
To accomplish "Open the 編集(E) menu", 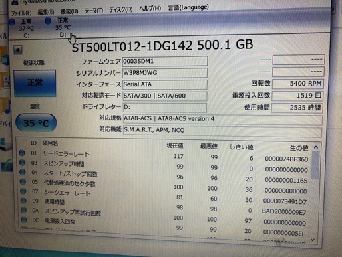I will click(46, 12).
